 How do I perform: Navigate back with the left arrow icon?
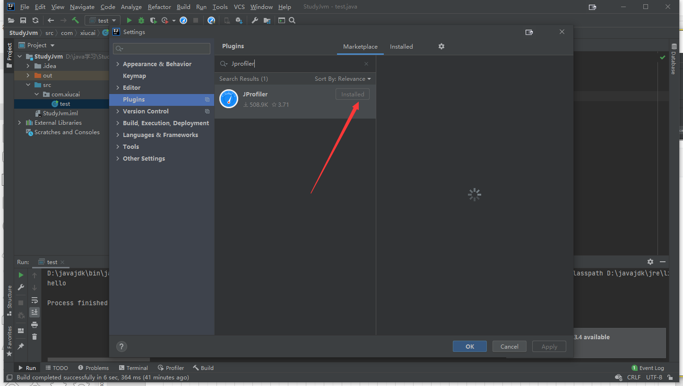point(51,20)
